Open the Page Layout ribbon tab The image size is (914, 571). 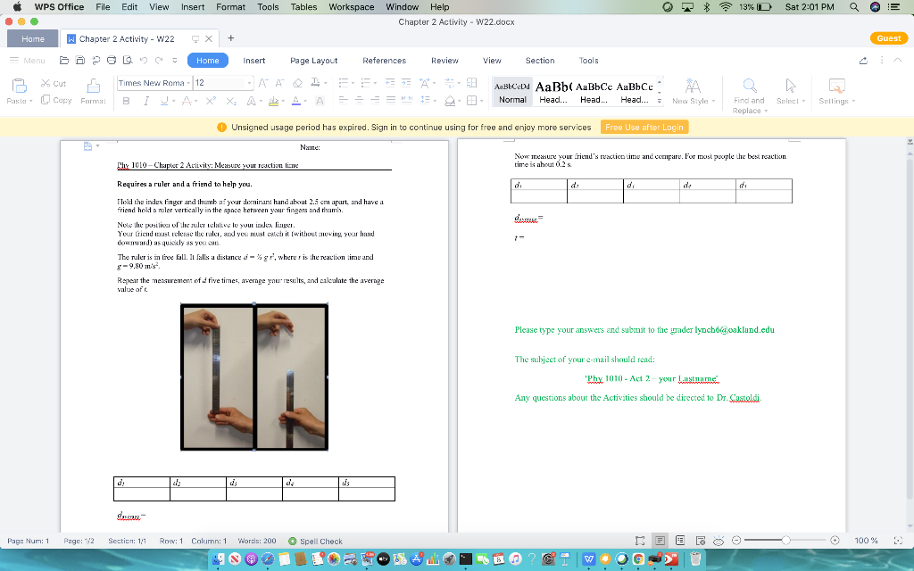coord(313,61)
